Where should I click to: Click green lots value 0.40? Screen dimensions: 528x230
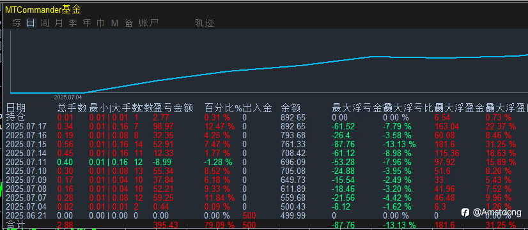point(65,162)
